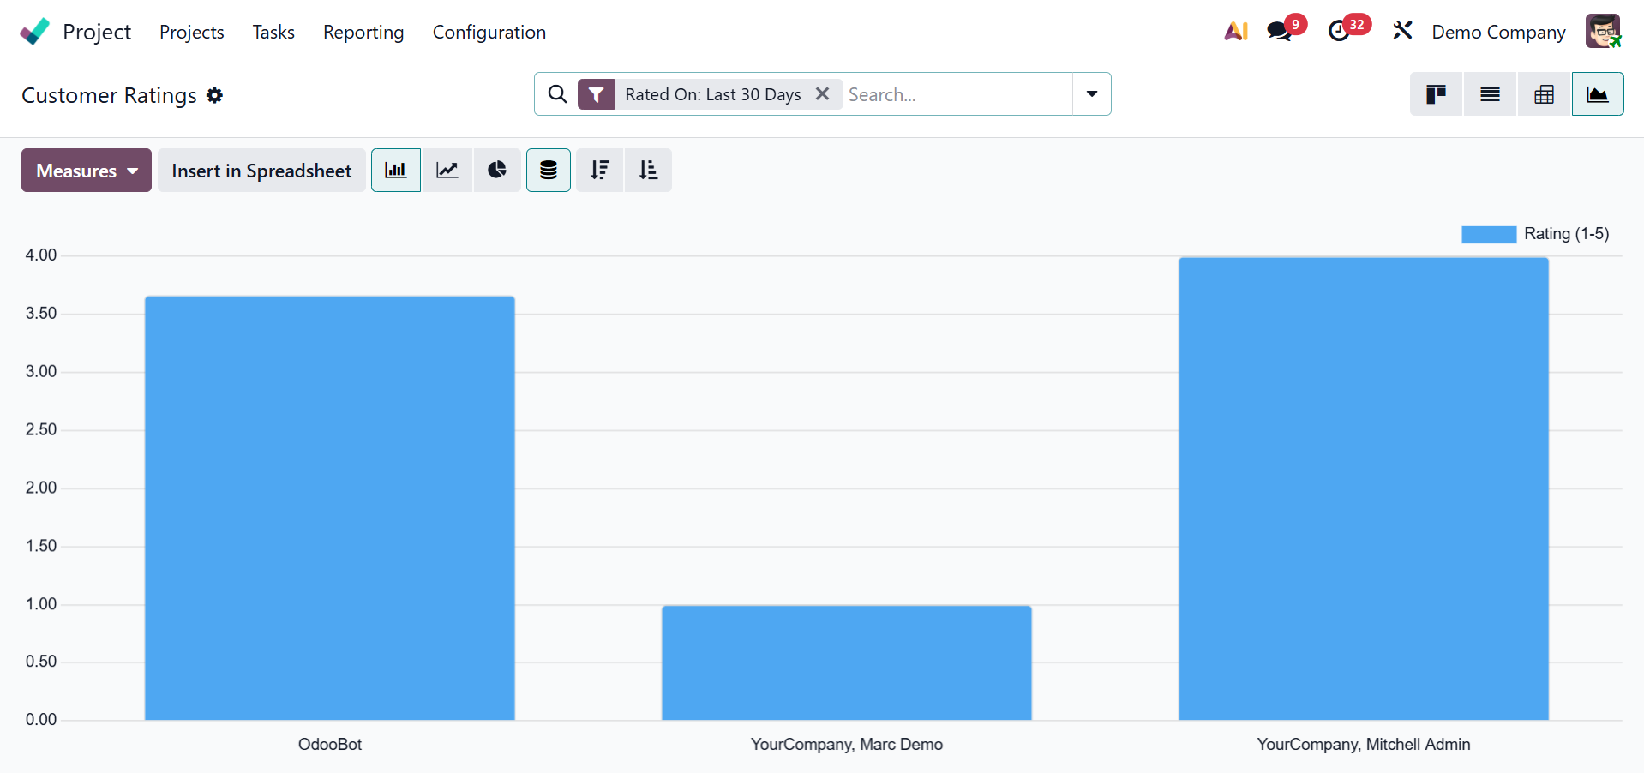Select the bar chart mode
The width and height of the screenshot is (1644, 773).
(396, 170)
